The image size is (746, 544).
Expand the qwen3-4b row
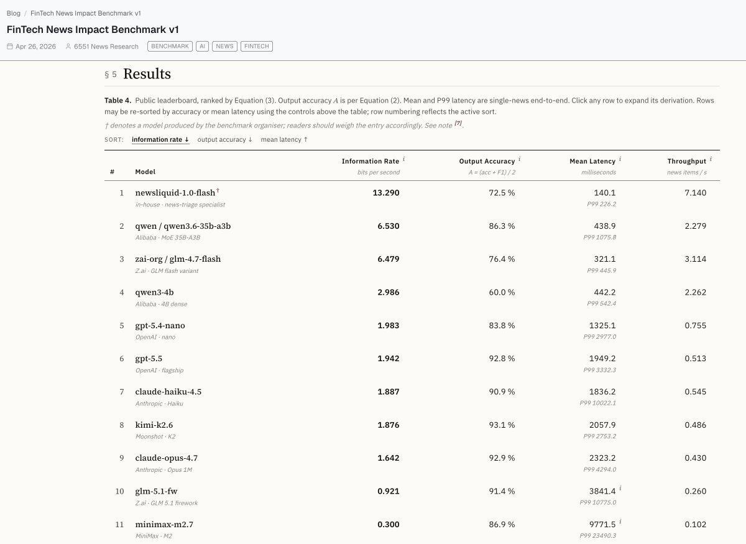pos(412,297)
